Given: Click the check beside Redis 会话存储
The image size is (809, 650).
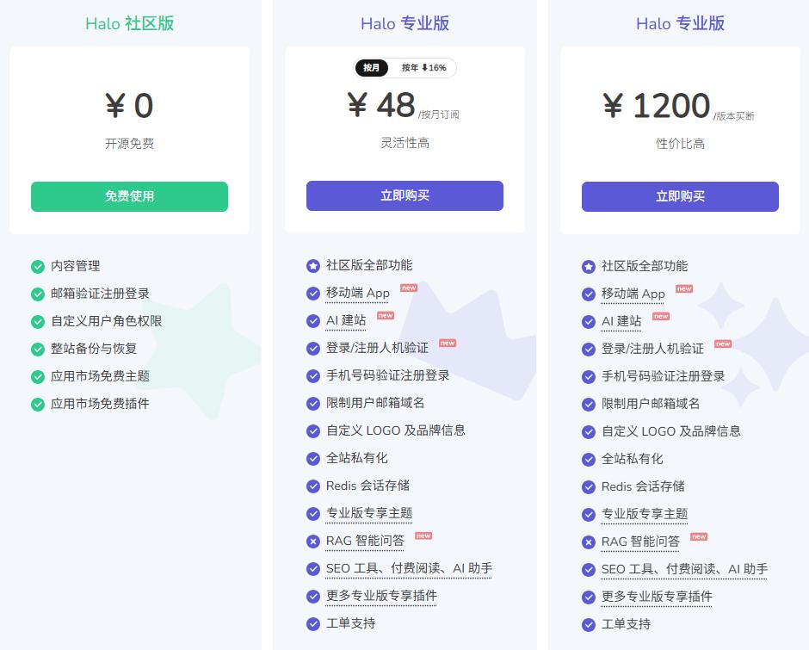Looking at the screenshot, I should 312,486.
